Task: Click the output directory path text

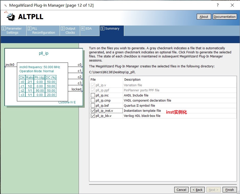Action: click(x=112, y=72)
